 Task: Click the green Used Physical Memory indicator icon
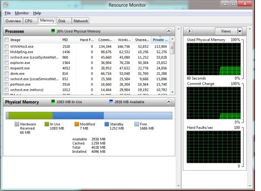[x=53, y=31]
